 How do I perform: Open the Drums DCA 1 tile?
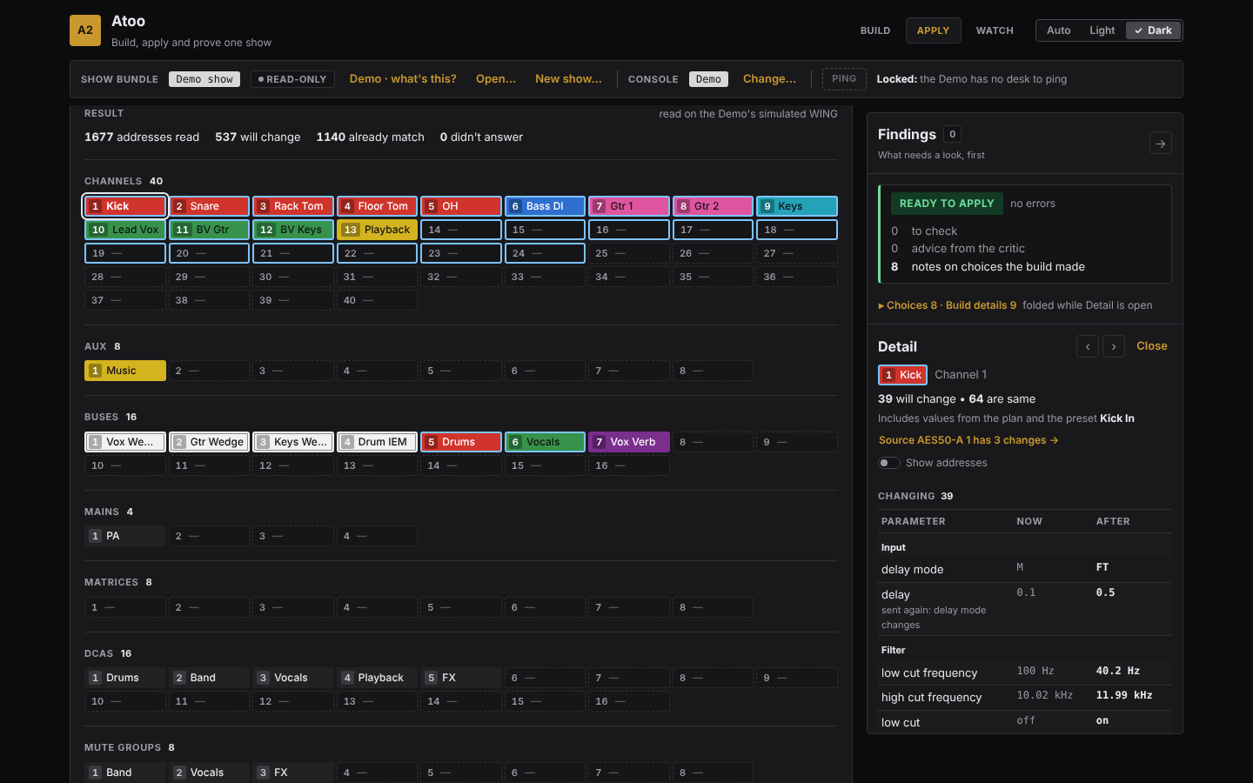click(125, 678)
